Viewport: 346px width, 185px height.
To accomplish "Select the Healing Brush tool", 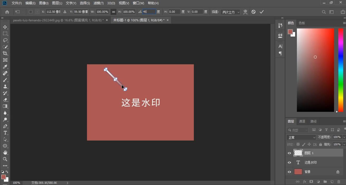I will 5,73.
